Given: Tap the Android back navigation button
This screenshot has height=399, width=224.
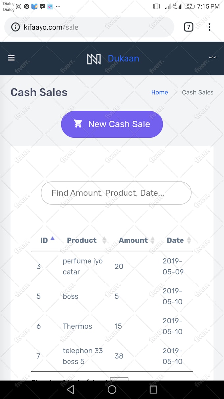Looking at the screenshot, I should [70, 389].
